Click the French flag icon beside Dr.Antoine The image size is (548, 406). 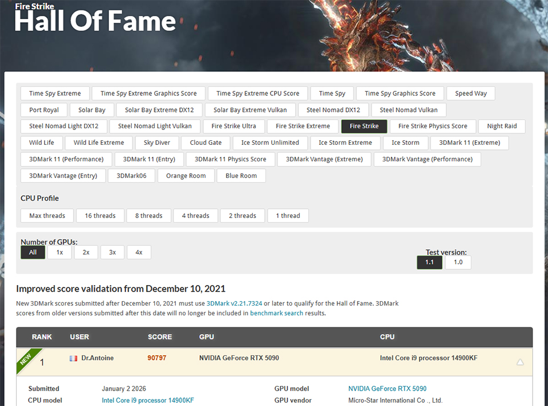(73, 358)
